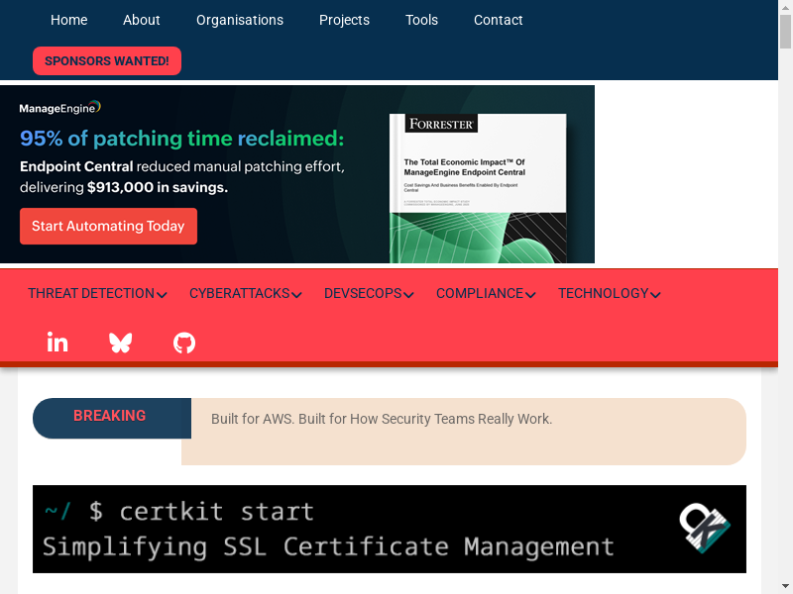
Task: Click the Sponsors Wanted button
Action: (x=107, y=60)
